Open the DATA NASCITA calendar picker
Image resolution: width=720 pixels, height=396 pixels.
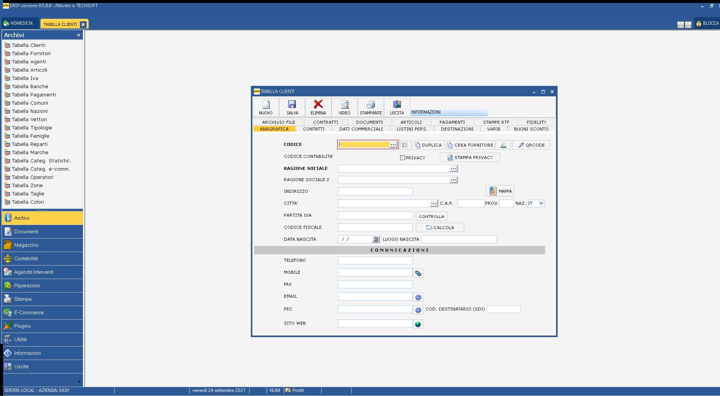point(375,239)
